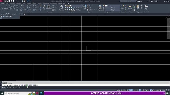Open the Parametric ribbon tab
The width and height of the screenshot is (170, 95).
(19, 3)
